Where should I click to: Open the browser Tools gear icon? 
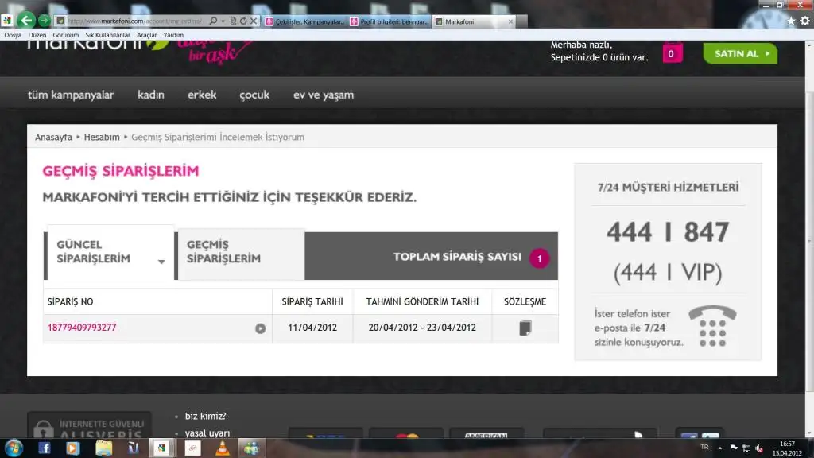[804, 21]
